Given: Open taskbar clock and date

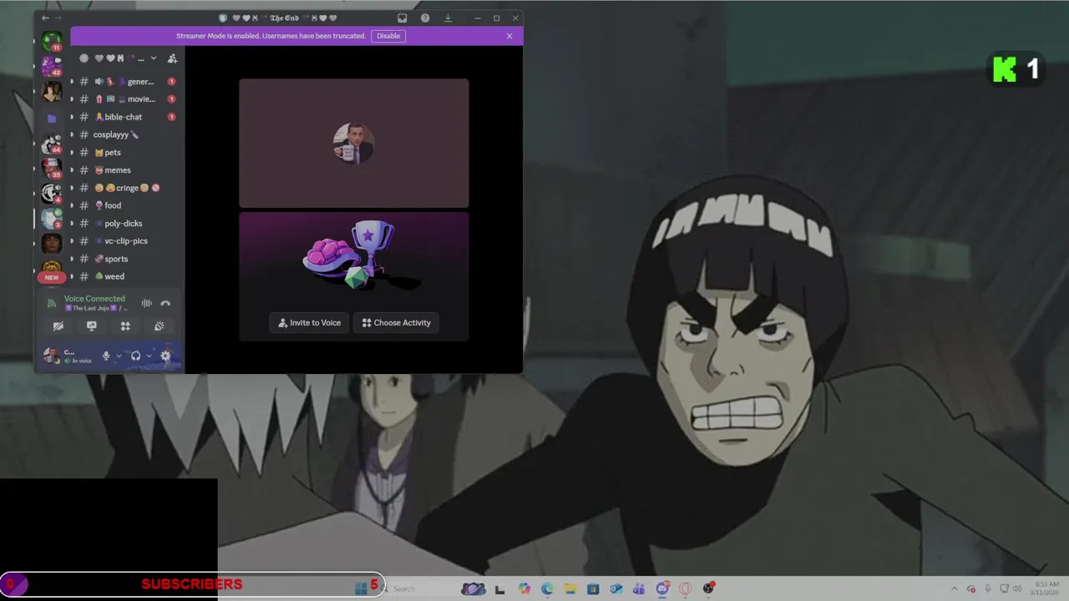Looking at the screenshot, I should [1045, 588].
